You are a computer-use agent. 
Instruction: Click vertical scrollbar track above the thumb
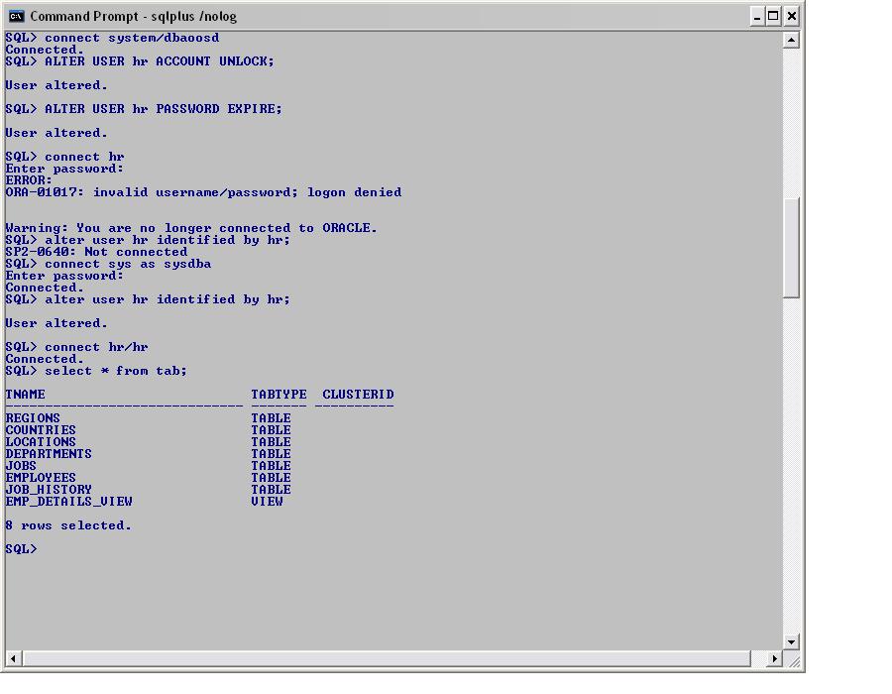791,119
